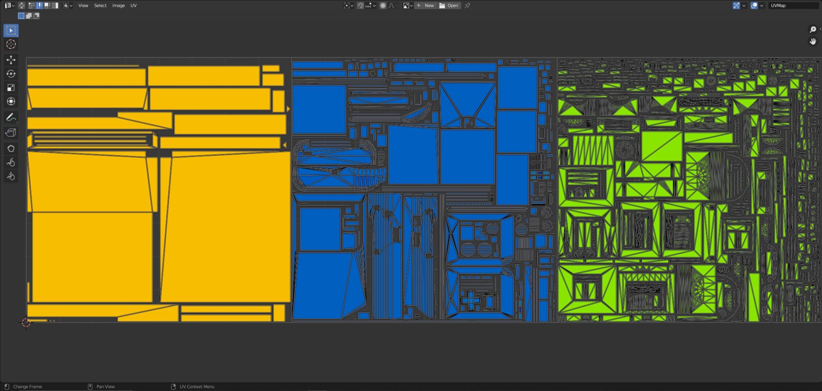Toggle UV sync selection arrows
The width and height of the screenshot is (822, 391).
coord(22,6)
